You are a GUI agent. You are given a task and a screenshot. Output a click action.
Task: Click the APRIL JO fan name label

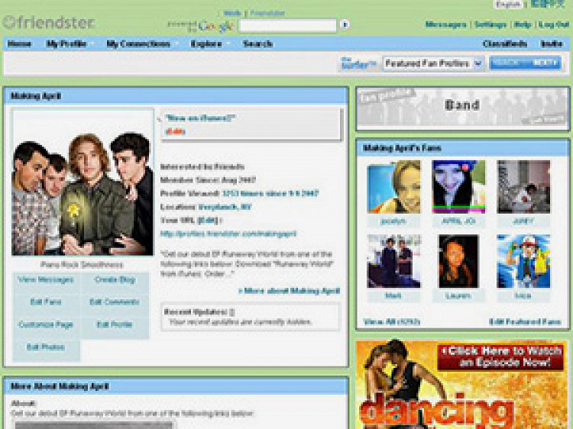[458, 221]
